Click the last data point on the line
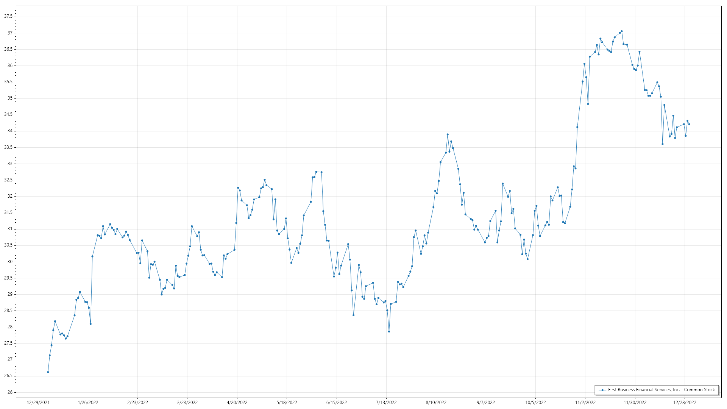 [x=689, y=124]
